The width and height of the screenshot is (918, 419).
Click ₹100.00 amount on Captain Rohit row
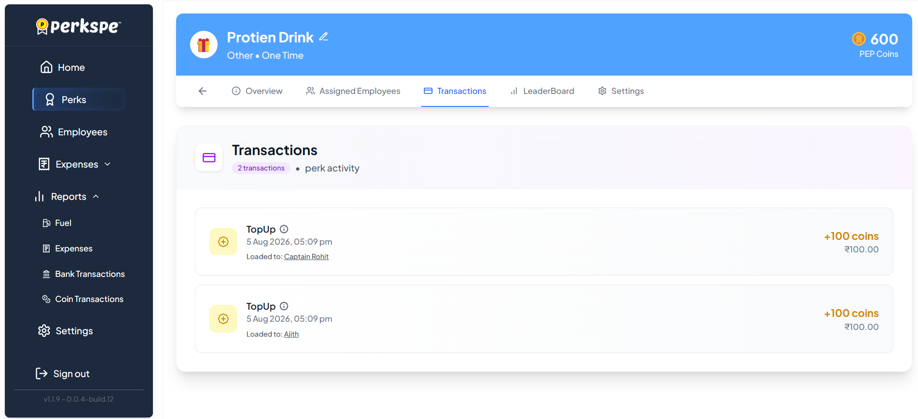[x=862, y=249]
